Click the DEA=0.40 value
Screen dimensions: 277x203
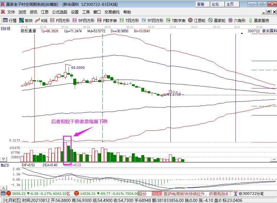(50, 165)
